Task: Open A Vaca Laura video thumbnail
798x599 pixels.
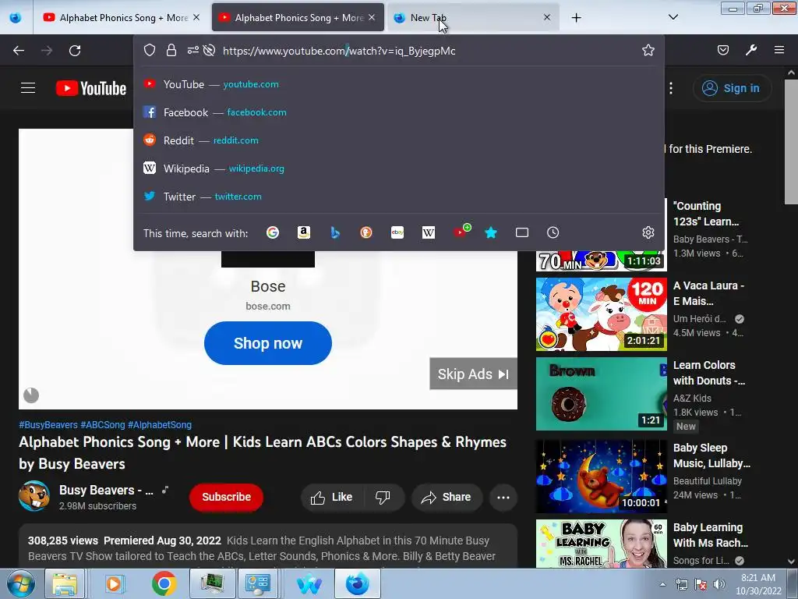Action: click(601, 314)
